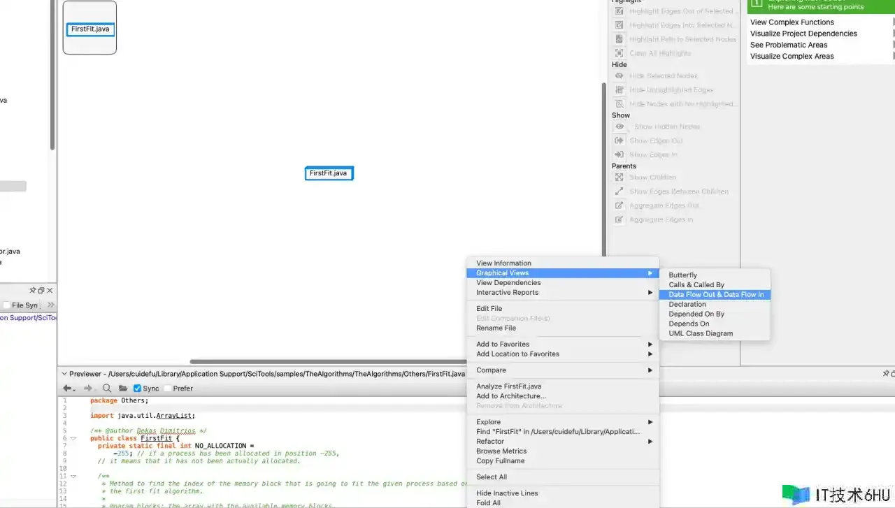Collapse the Previewer panel chevron
The image size is (895, 508).
click(x=64, y=374)
